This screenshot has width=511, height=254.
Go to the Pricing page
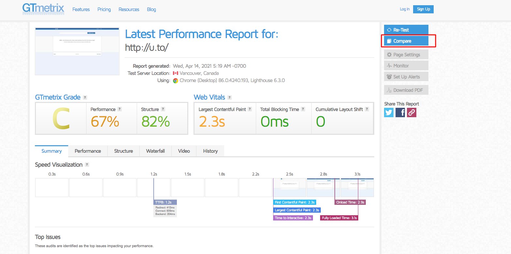click(x=104, y=9)
